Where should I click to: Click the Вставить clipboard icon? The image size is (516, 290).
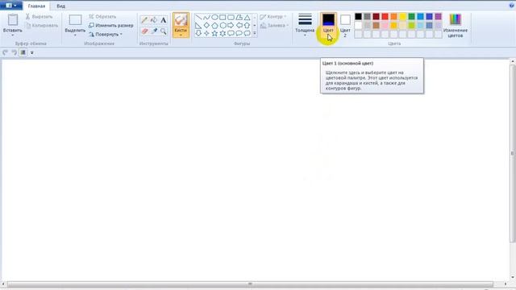13,19
